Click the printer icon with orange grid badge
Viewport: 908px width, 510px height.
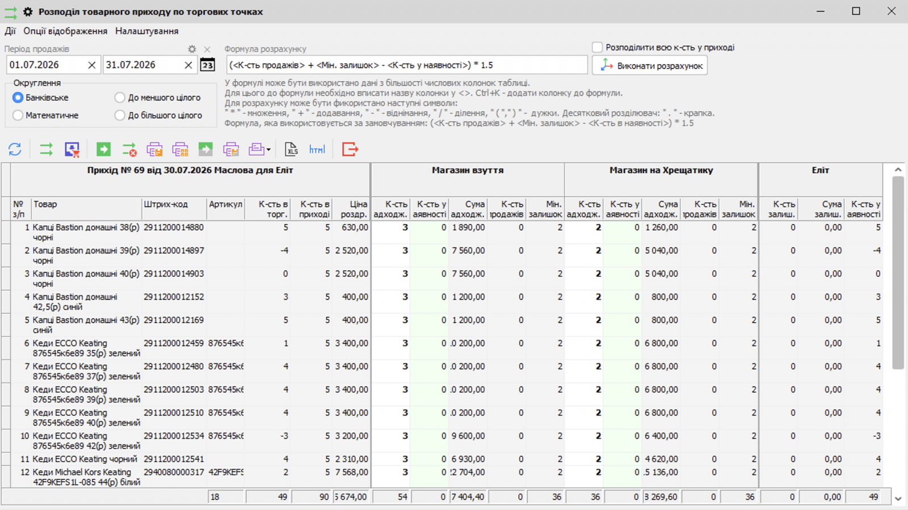pyautogui.click(x=180, y=149)
